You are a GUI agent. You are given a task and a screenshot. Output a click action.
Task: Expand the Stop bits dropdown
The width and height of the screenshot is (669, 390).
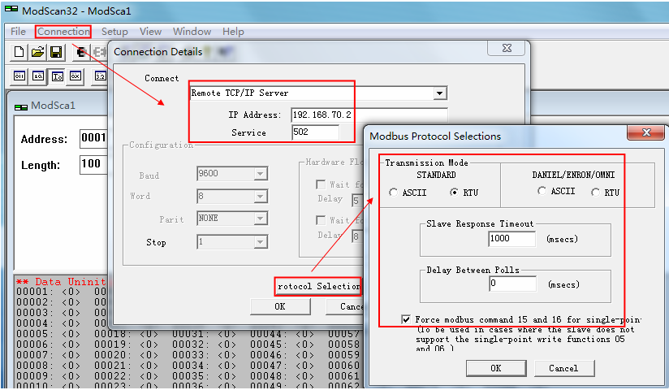(x=261, y=242)
